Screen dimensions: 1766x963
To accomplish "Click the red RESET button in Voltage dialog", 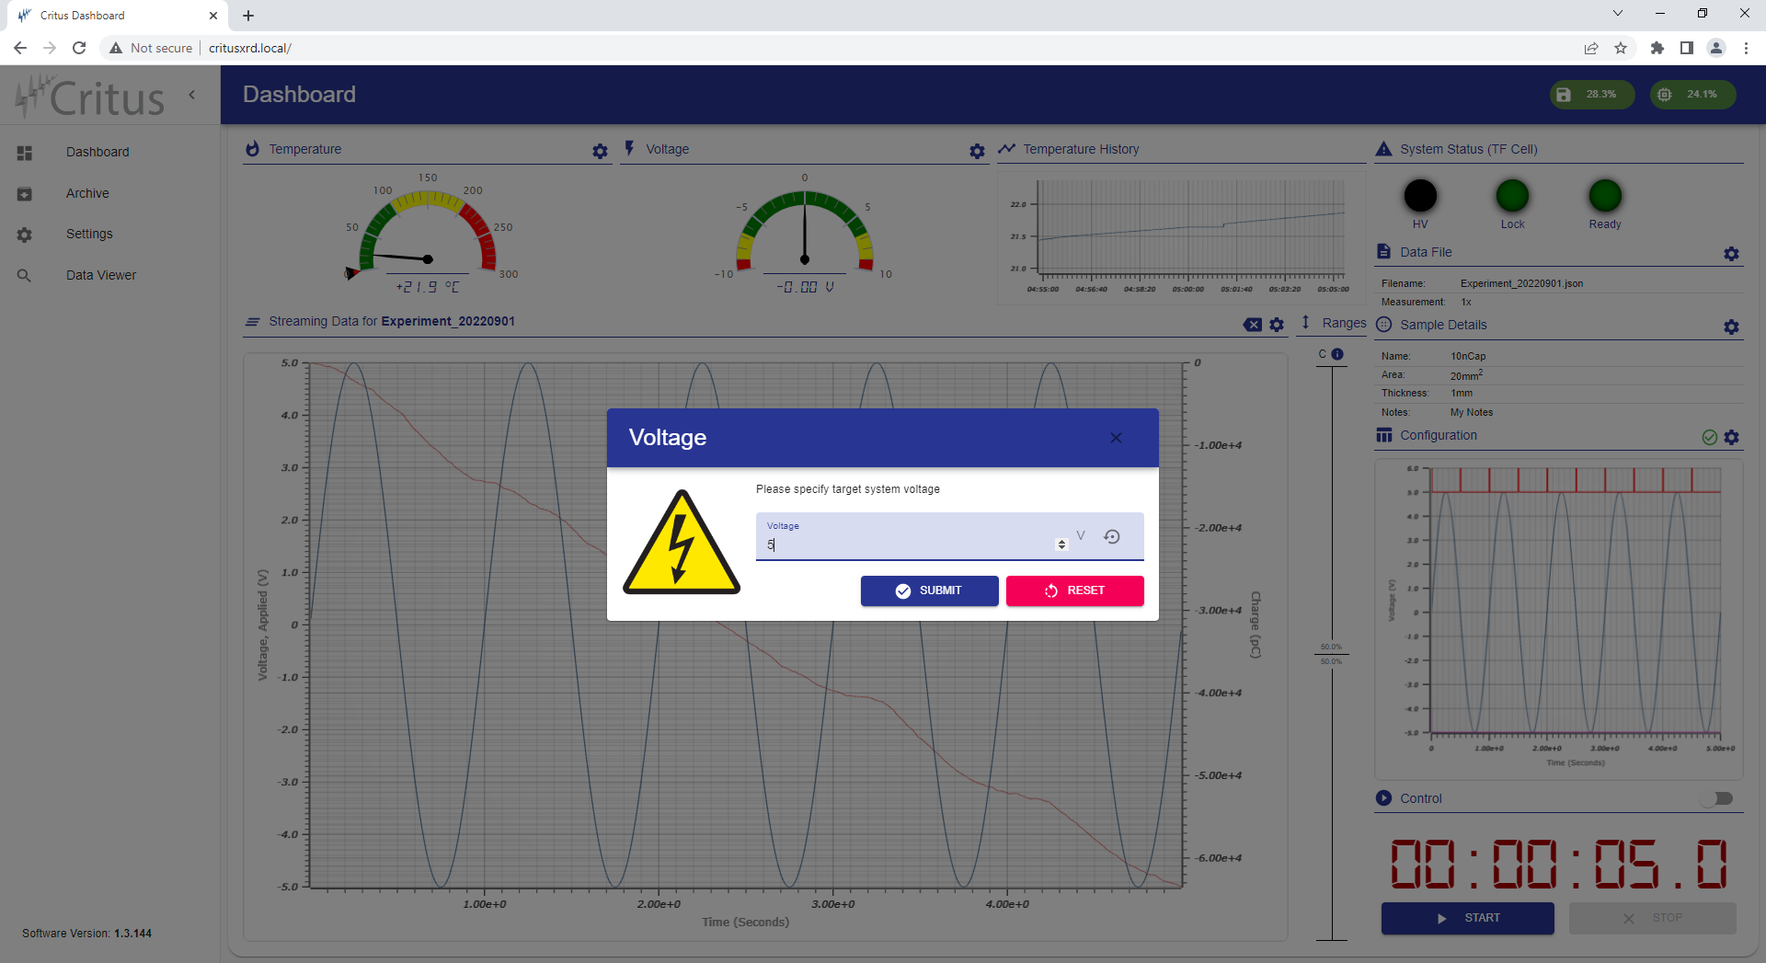I will [x=1074, y=590].
